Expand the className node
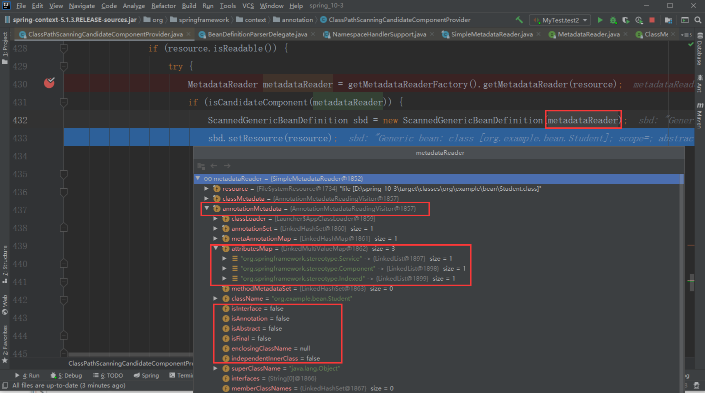The width and height of the screenshot is (705, 393). click(215, 298)
